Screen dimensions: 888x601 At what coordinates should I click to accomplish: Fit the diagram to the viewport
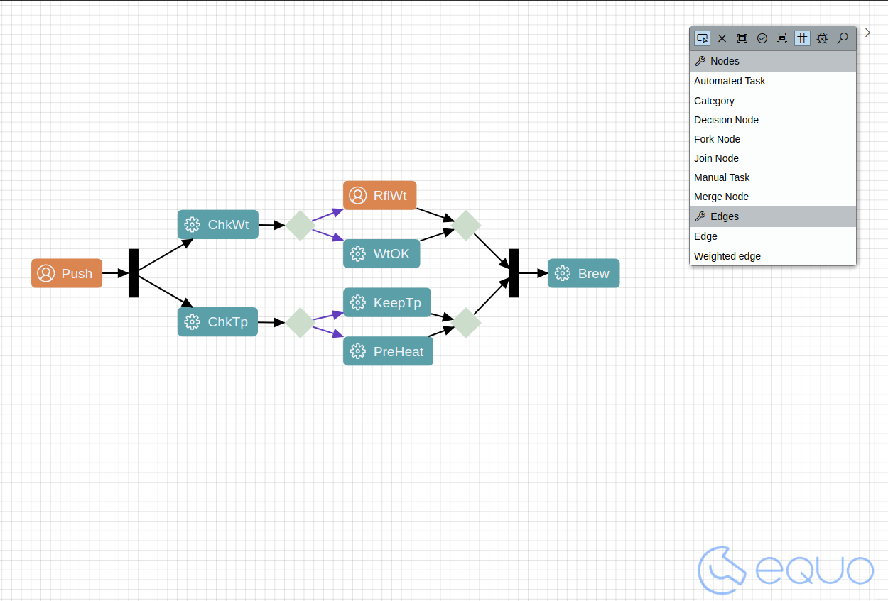coord(742,38)
